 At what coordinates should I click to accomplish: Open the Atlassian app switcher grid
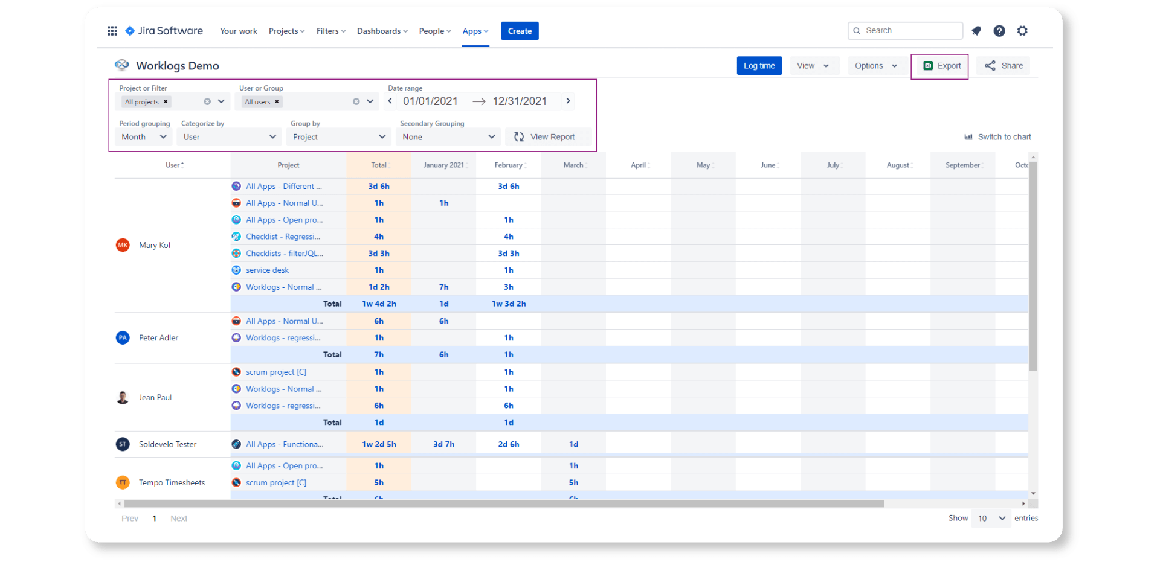tap(112, 31)
